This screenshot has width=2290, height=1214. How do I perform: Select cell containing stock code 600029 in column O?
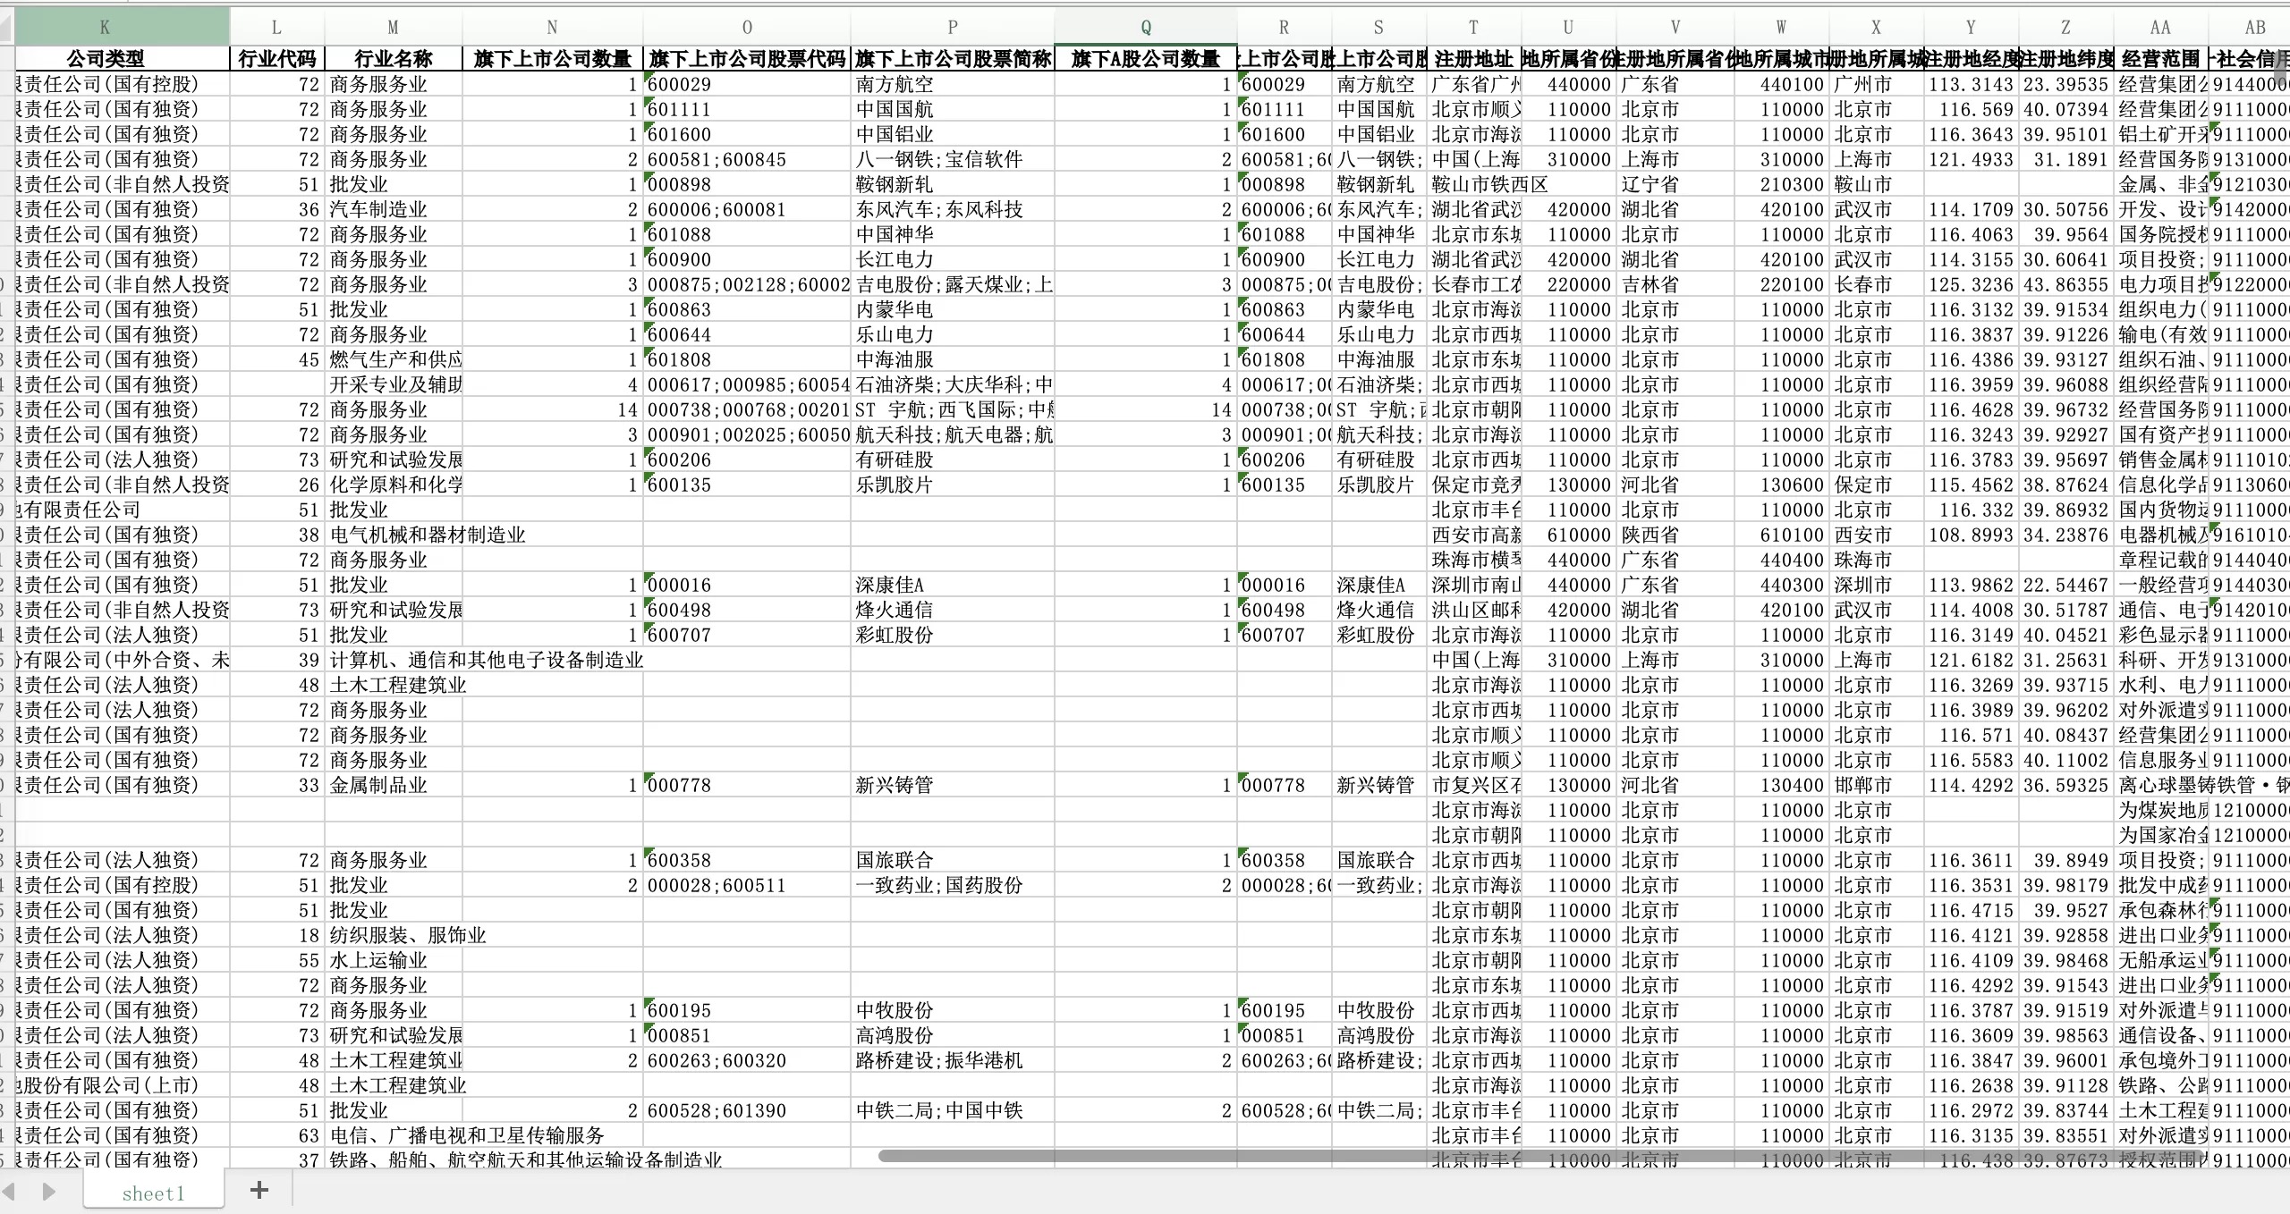point(746,84)
